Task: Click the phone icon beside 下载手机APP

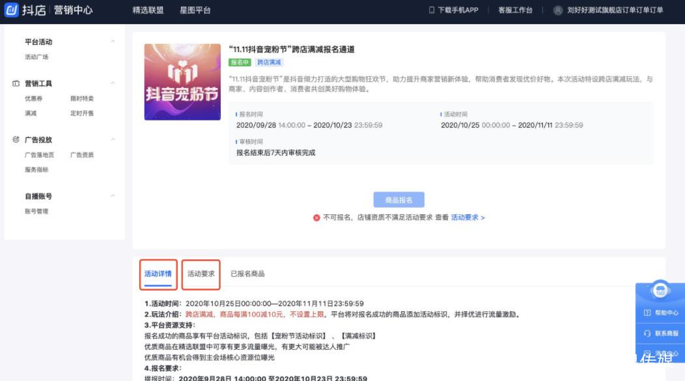Action: (432, 10)
